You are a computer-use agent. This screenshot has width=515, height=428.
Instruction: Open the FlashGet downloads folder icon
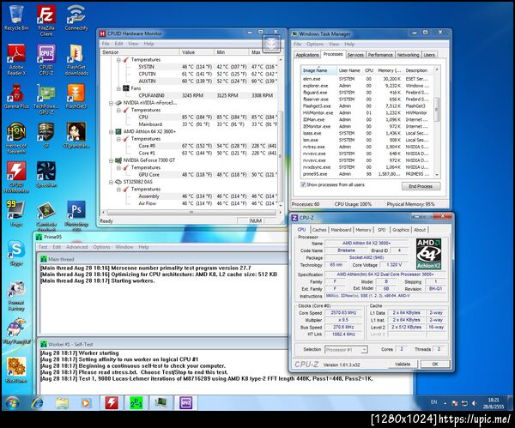76,60
